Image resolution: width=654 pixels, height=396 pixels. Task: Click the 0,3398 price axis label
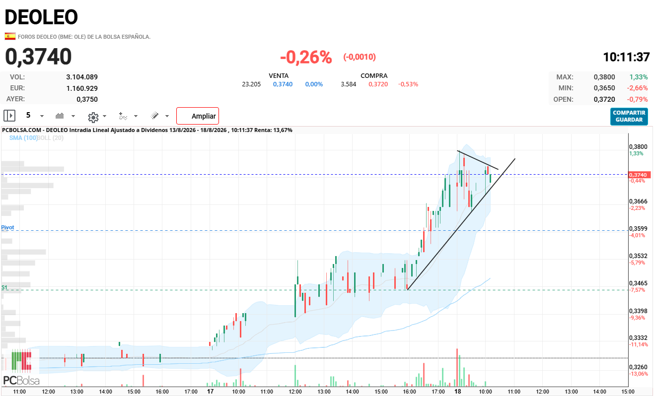[x=638, y=311]
